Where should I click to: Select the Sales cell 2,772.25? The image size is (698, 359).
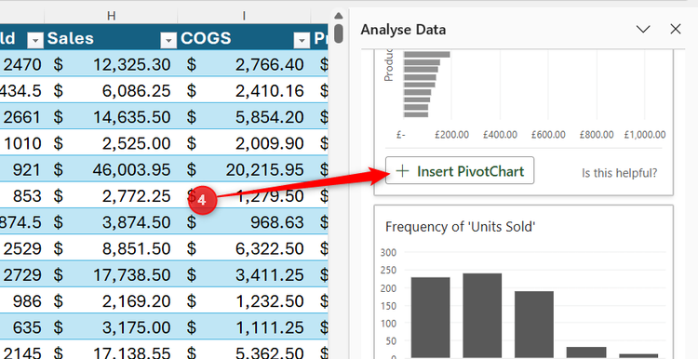click(111, 195)
